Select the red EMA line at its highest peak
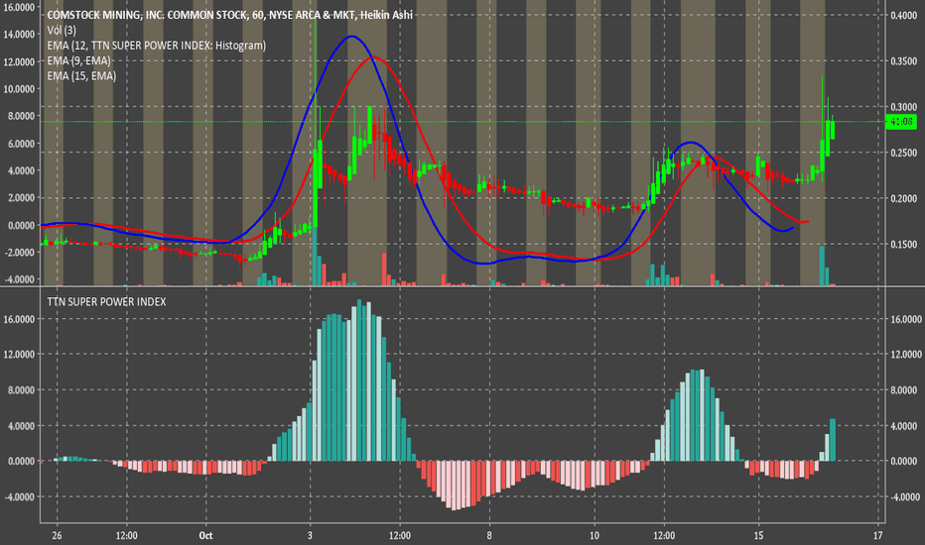The height and width of the screenshot is (545, 925). (x=373, y=57)
